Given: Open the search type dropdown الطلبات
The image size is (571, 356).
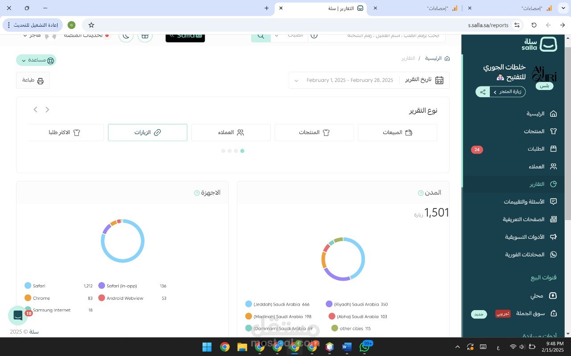Looking at the screenshot, I should pos(289,36).
